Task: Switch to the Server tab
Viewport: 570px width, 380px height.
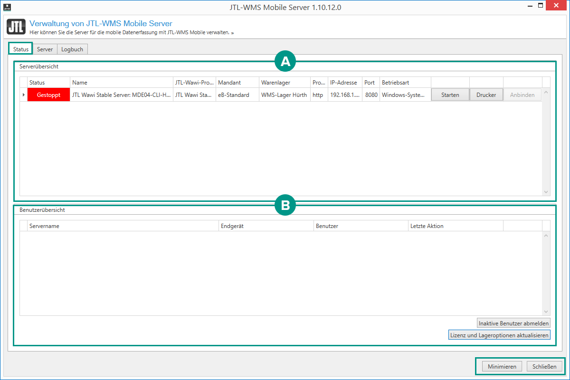Action: tap(45, 49)
